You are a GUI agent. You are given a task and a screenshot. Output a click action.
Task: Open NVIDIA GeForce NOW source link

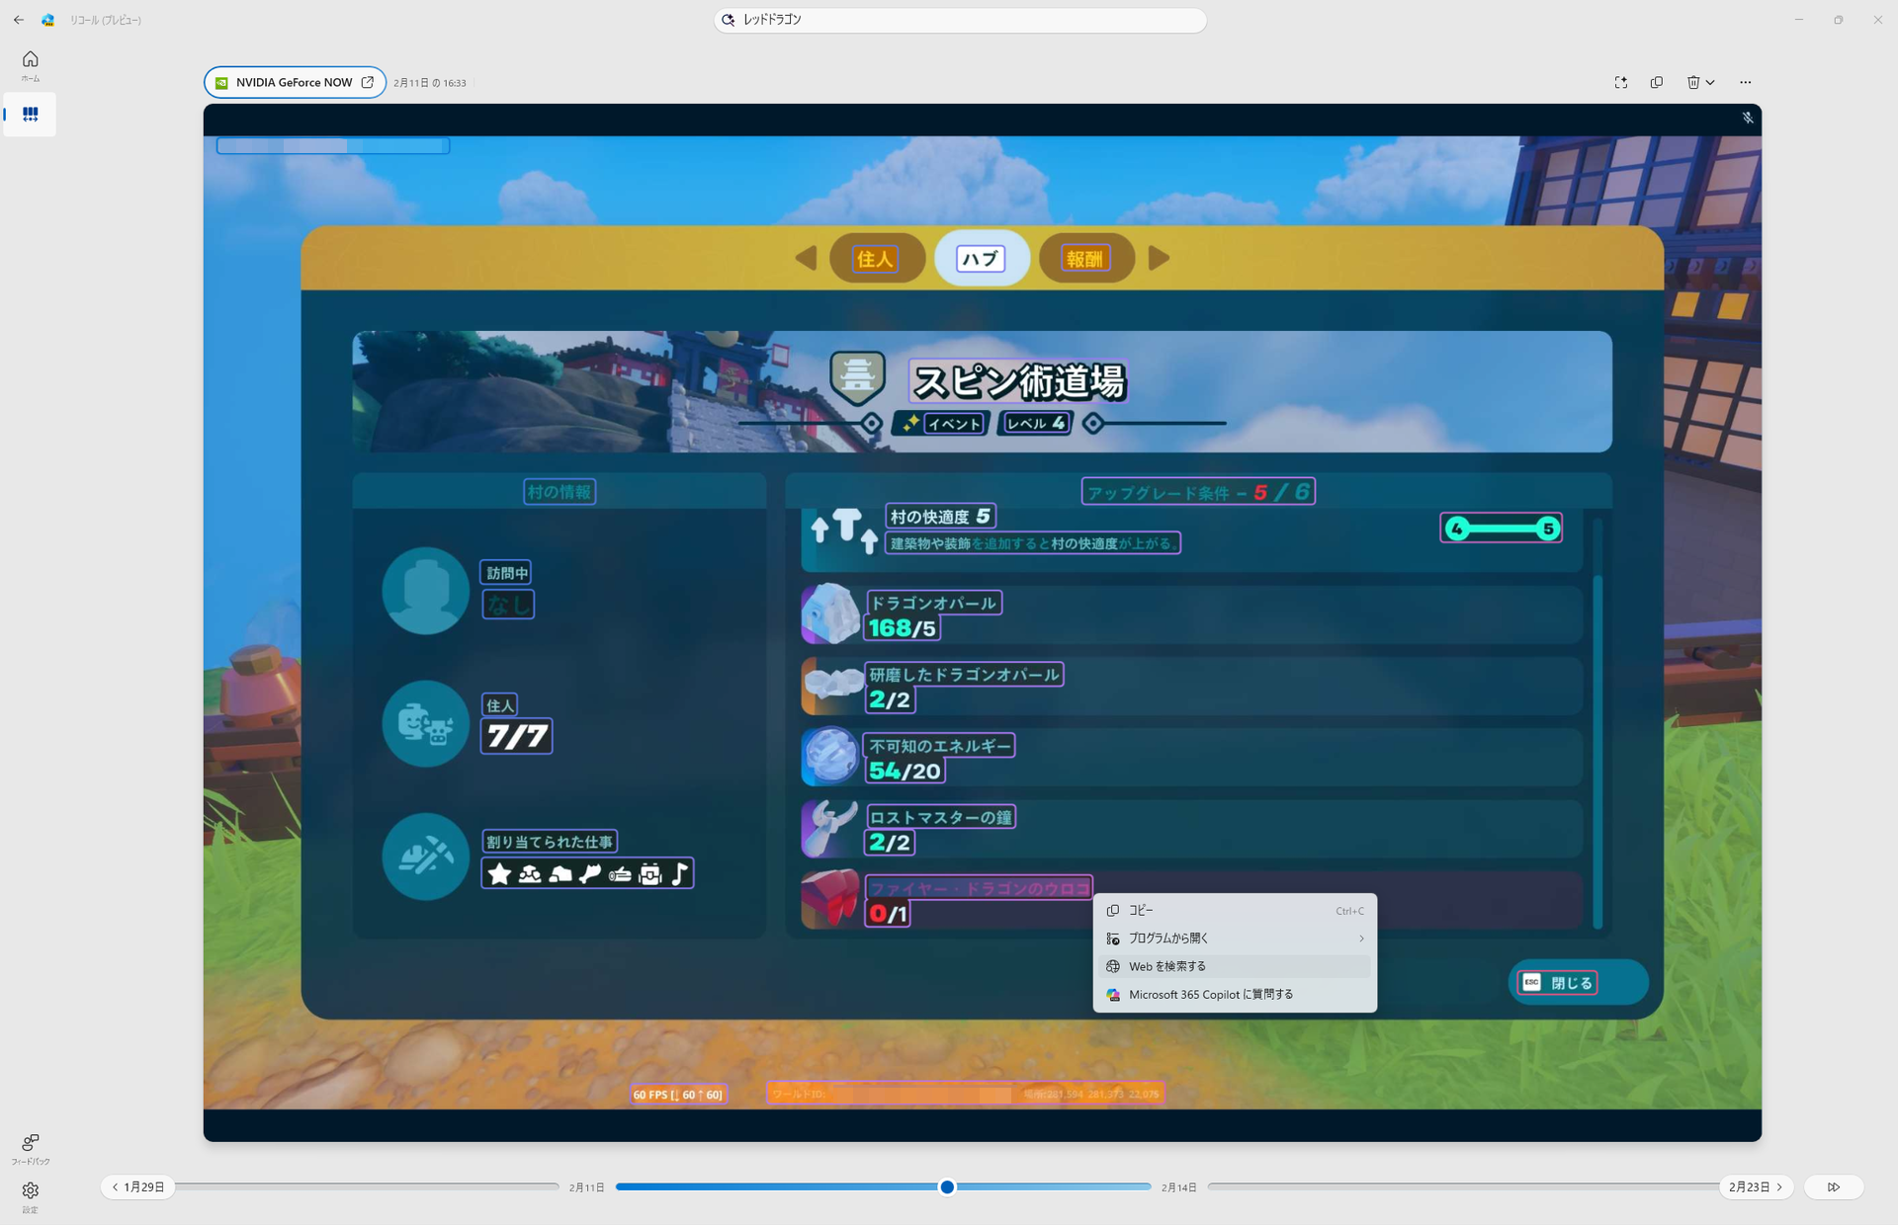point(294,82)
